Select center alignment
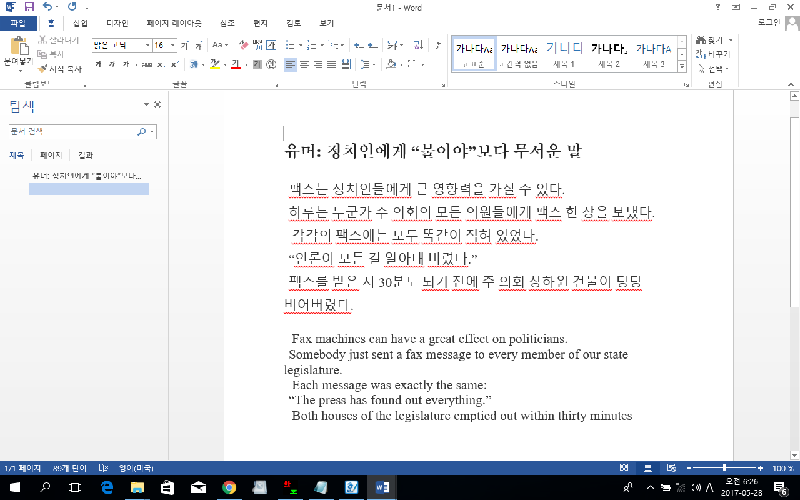800x500 pixels. coord(304,64)
